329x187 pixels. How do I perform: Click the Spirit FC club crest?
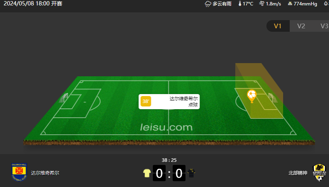(319, 173)
